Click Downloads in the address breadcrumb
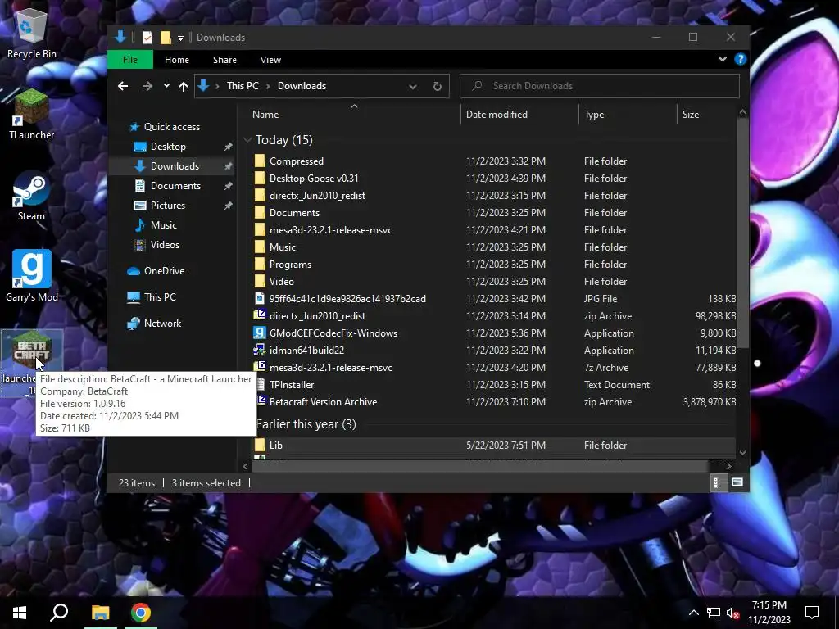Image resolution: width=839 pixels, height=629 pixels. [x=302, y=86]
